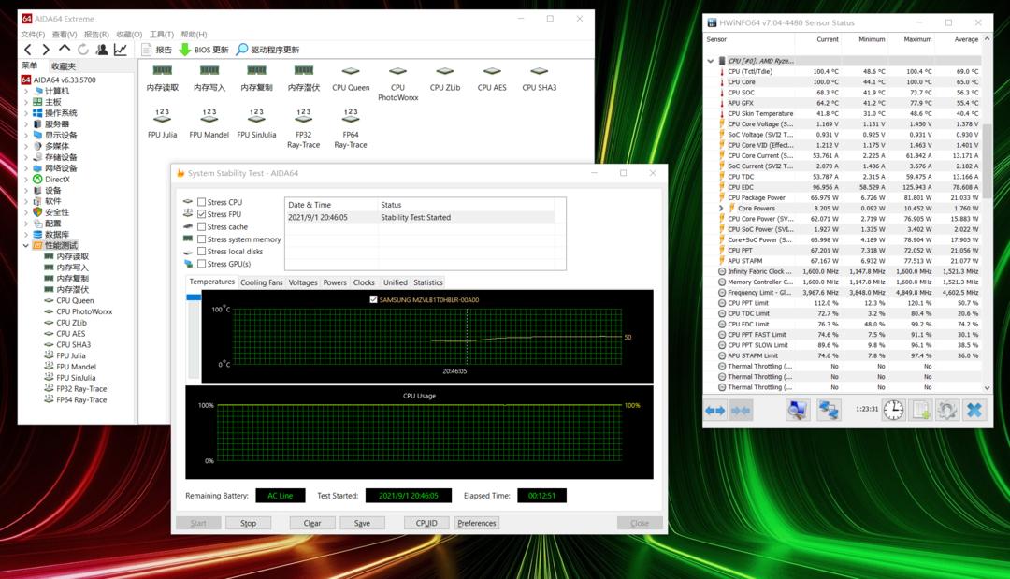Open the FPU Julia benchmark icon

(x=163, y=123)
